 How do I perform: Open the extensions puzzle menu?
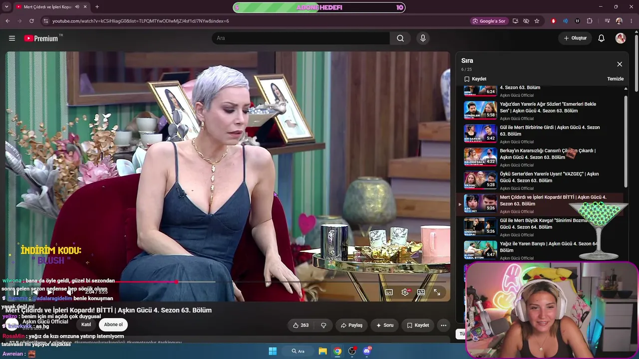[x=590, y=21]
